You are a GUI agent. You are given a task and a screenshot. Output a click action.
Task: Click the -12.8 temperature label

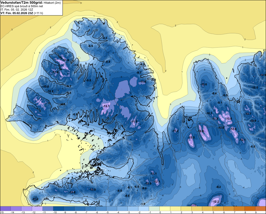pyautogui.click(x=233, y=129)
